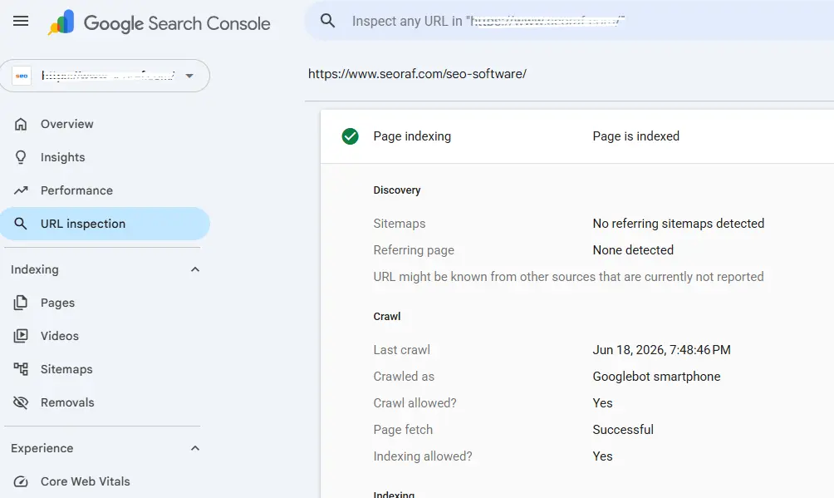Click the Last crawl label
Screen dimensions: 834x498
coord(401,350)
